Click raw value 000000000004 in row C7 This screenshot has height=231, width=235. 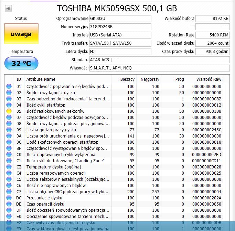207,191
